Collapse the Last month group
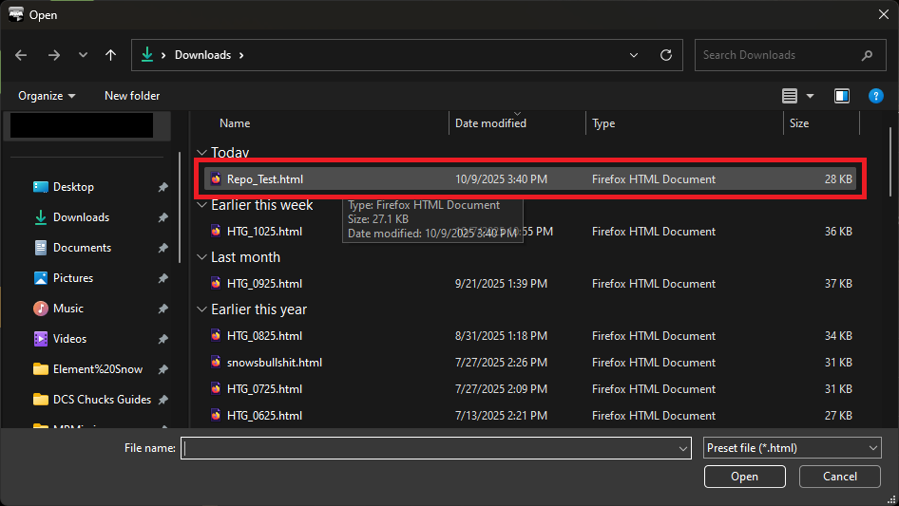Image resolution: width=899 pixels, height=506 pixels. pyautogui.click(x=201, y=257)
